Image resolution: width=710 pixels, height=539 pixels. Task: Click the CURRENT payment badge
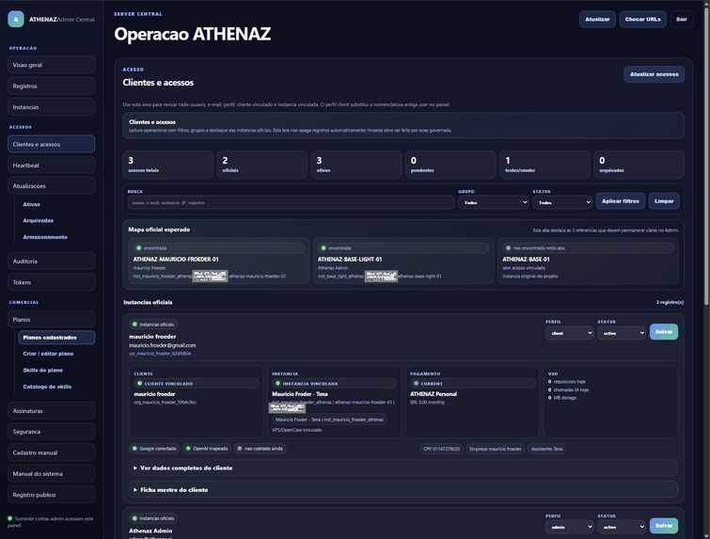coord(472,384)
